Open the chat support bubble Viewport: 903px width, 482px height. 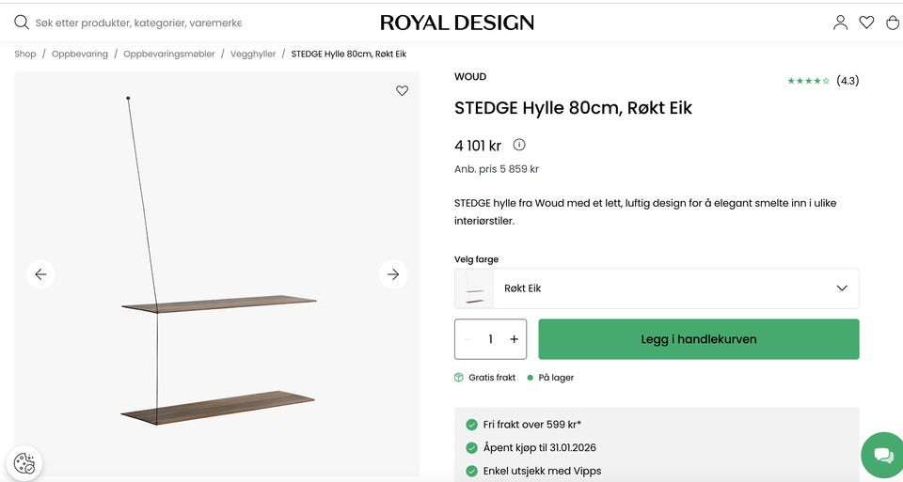(883, 456)
